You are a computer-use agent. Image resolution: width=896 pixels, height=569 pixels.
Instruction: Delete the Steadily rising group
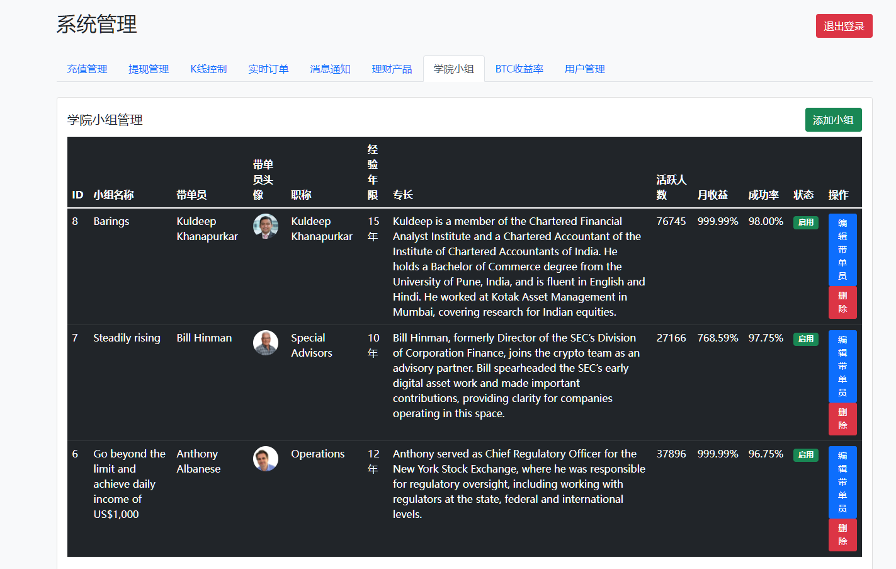pos(842,419)
